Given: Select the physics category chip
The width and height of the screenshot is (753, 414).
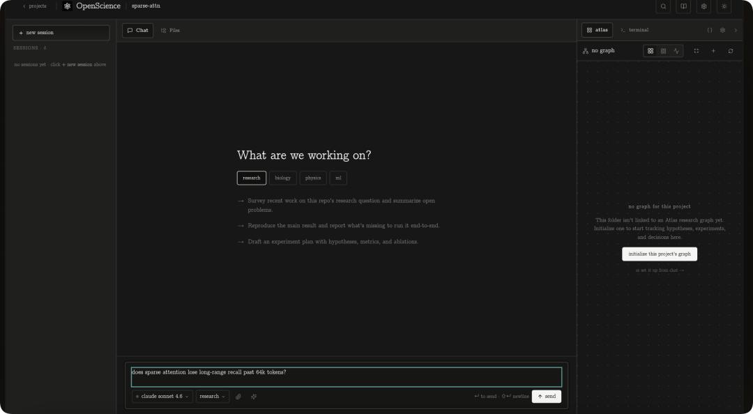Looking at the screenshot, I should pyautogui.click(x=313, y=178).
